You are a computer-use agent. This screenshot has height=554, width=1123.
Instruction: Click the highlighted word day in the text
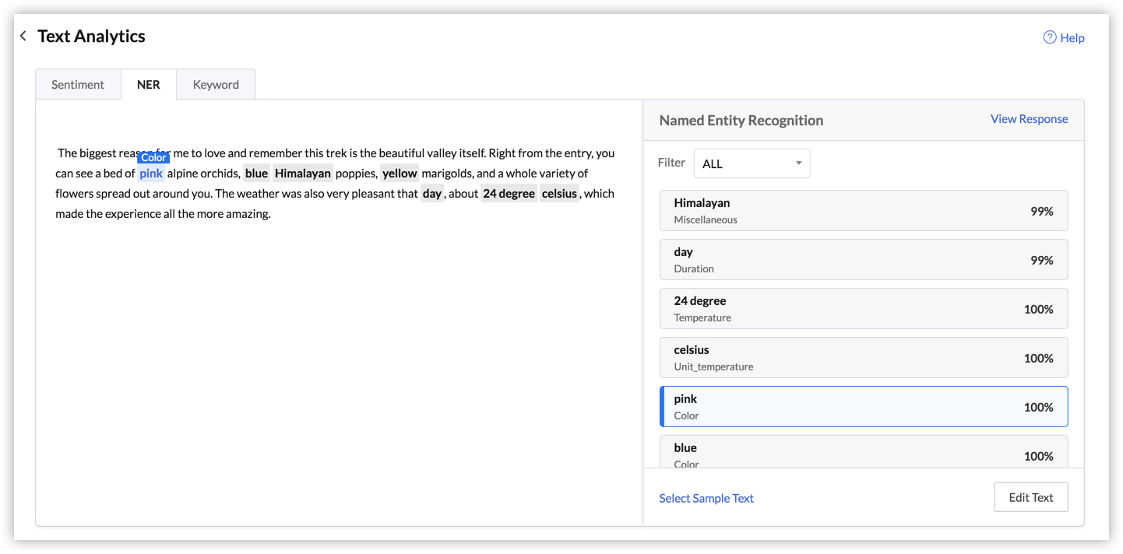(432, 194)
